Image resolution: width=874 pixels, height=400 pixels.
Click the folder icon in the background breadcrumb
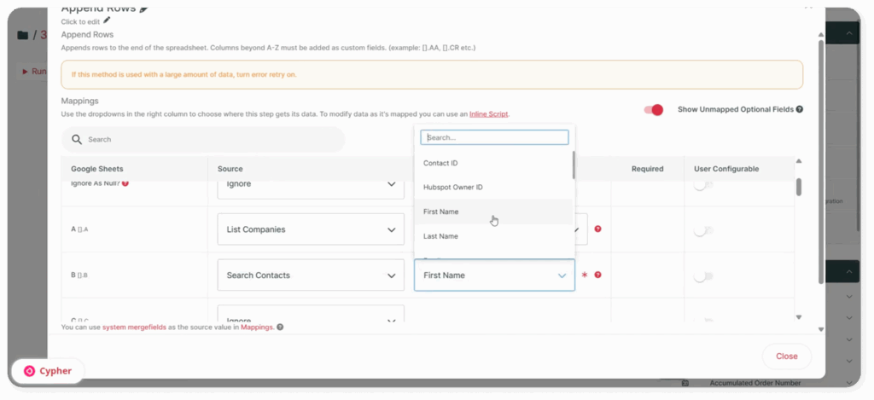coord(22,36)
